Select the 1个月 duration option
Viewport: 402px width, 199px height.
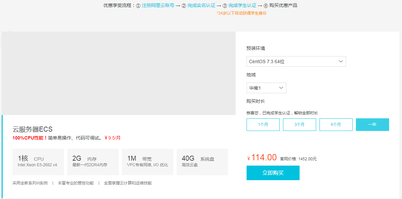click(263, 125)
